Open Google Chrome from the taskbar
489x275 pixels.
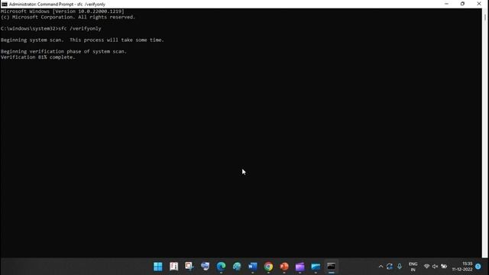coord(268,267)
